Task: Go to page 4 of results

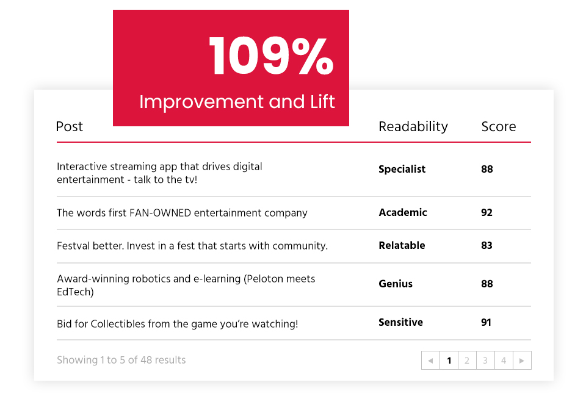Action: 504,361
